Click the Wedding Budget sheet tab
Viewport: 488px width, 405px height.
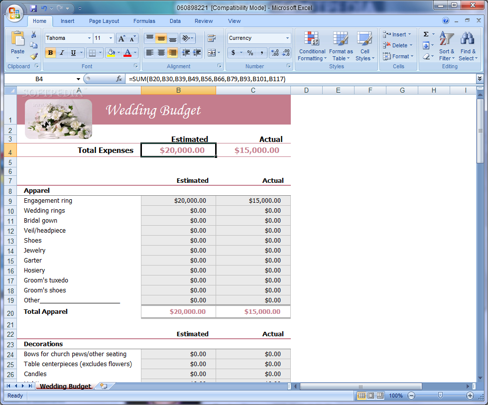click(x=65, y=386)
